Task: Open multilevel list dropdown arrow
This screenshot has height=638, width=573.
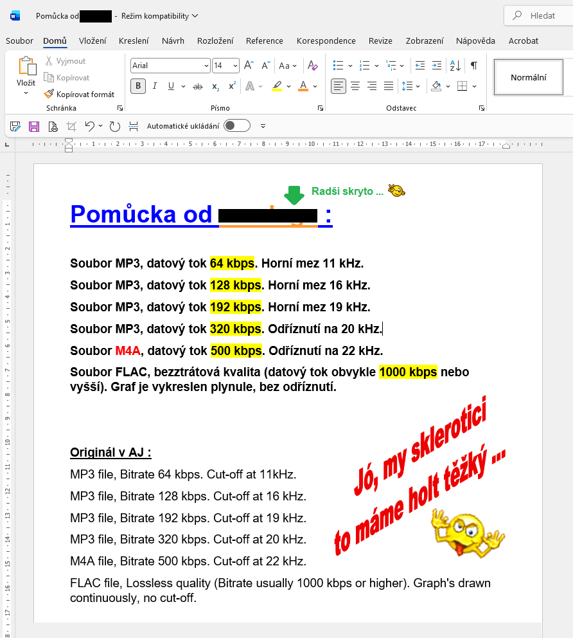Action: pos(402,66)
